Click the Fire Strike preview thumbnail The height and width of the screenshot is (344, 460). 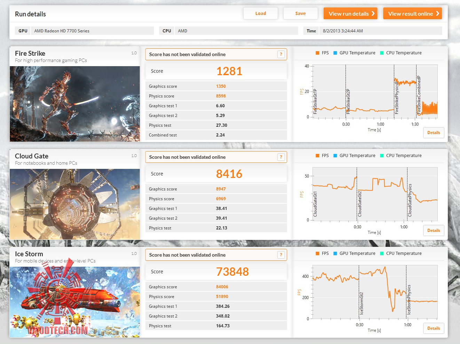pyautogui.click(x=75, y=104)
